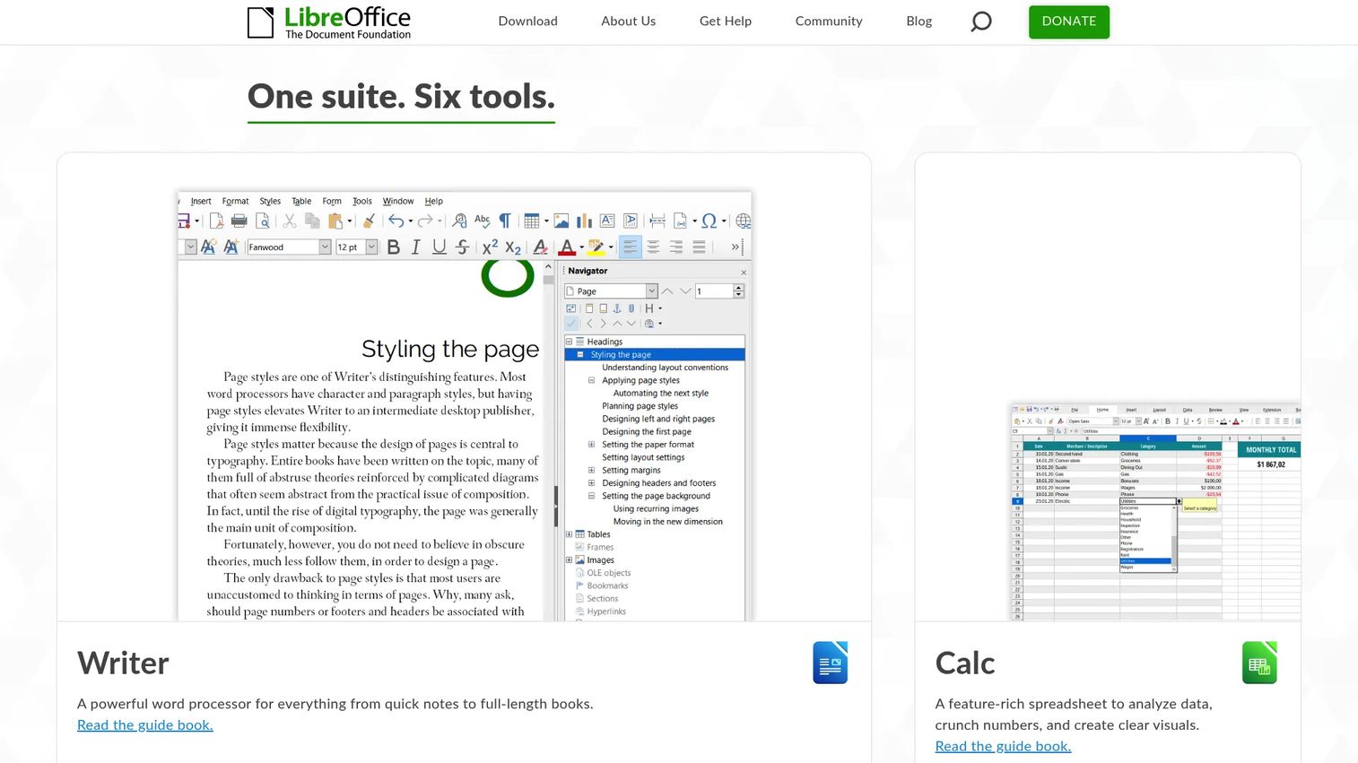Open the Fanwood font name dropdown
Image resolution: width=1358 pixels, height=763 pixels.
pos(325,247)
